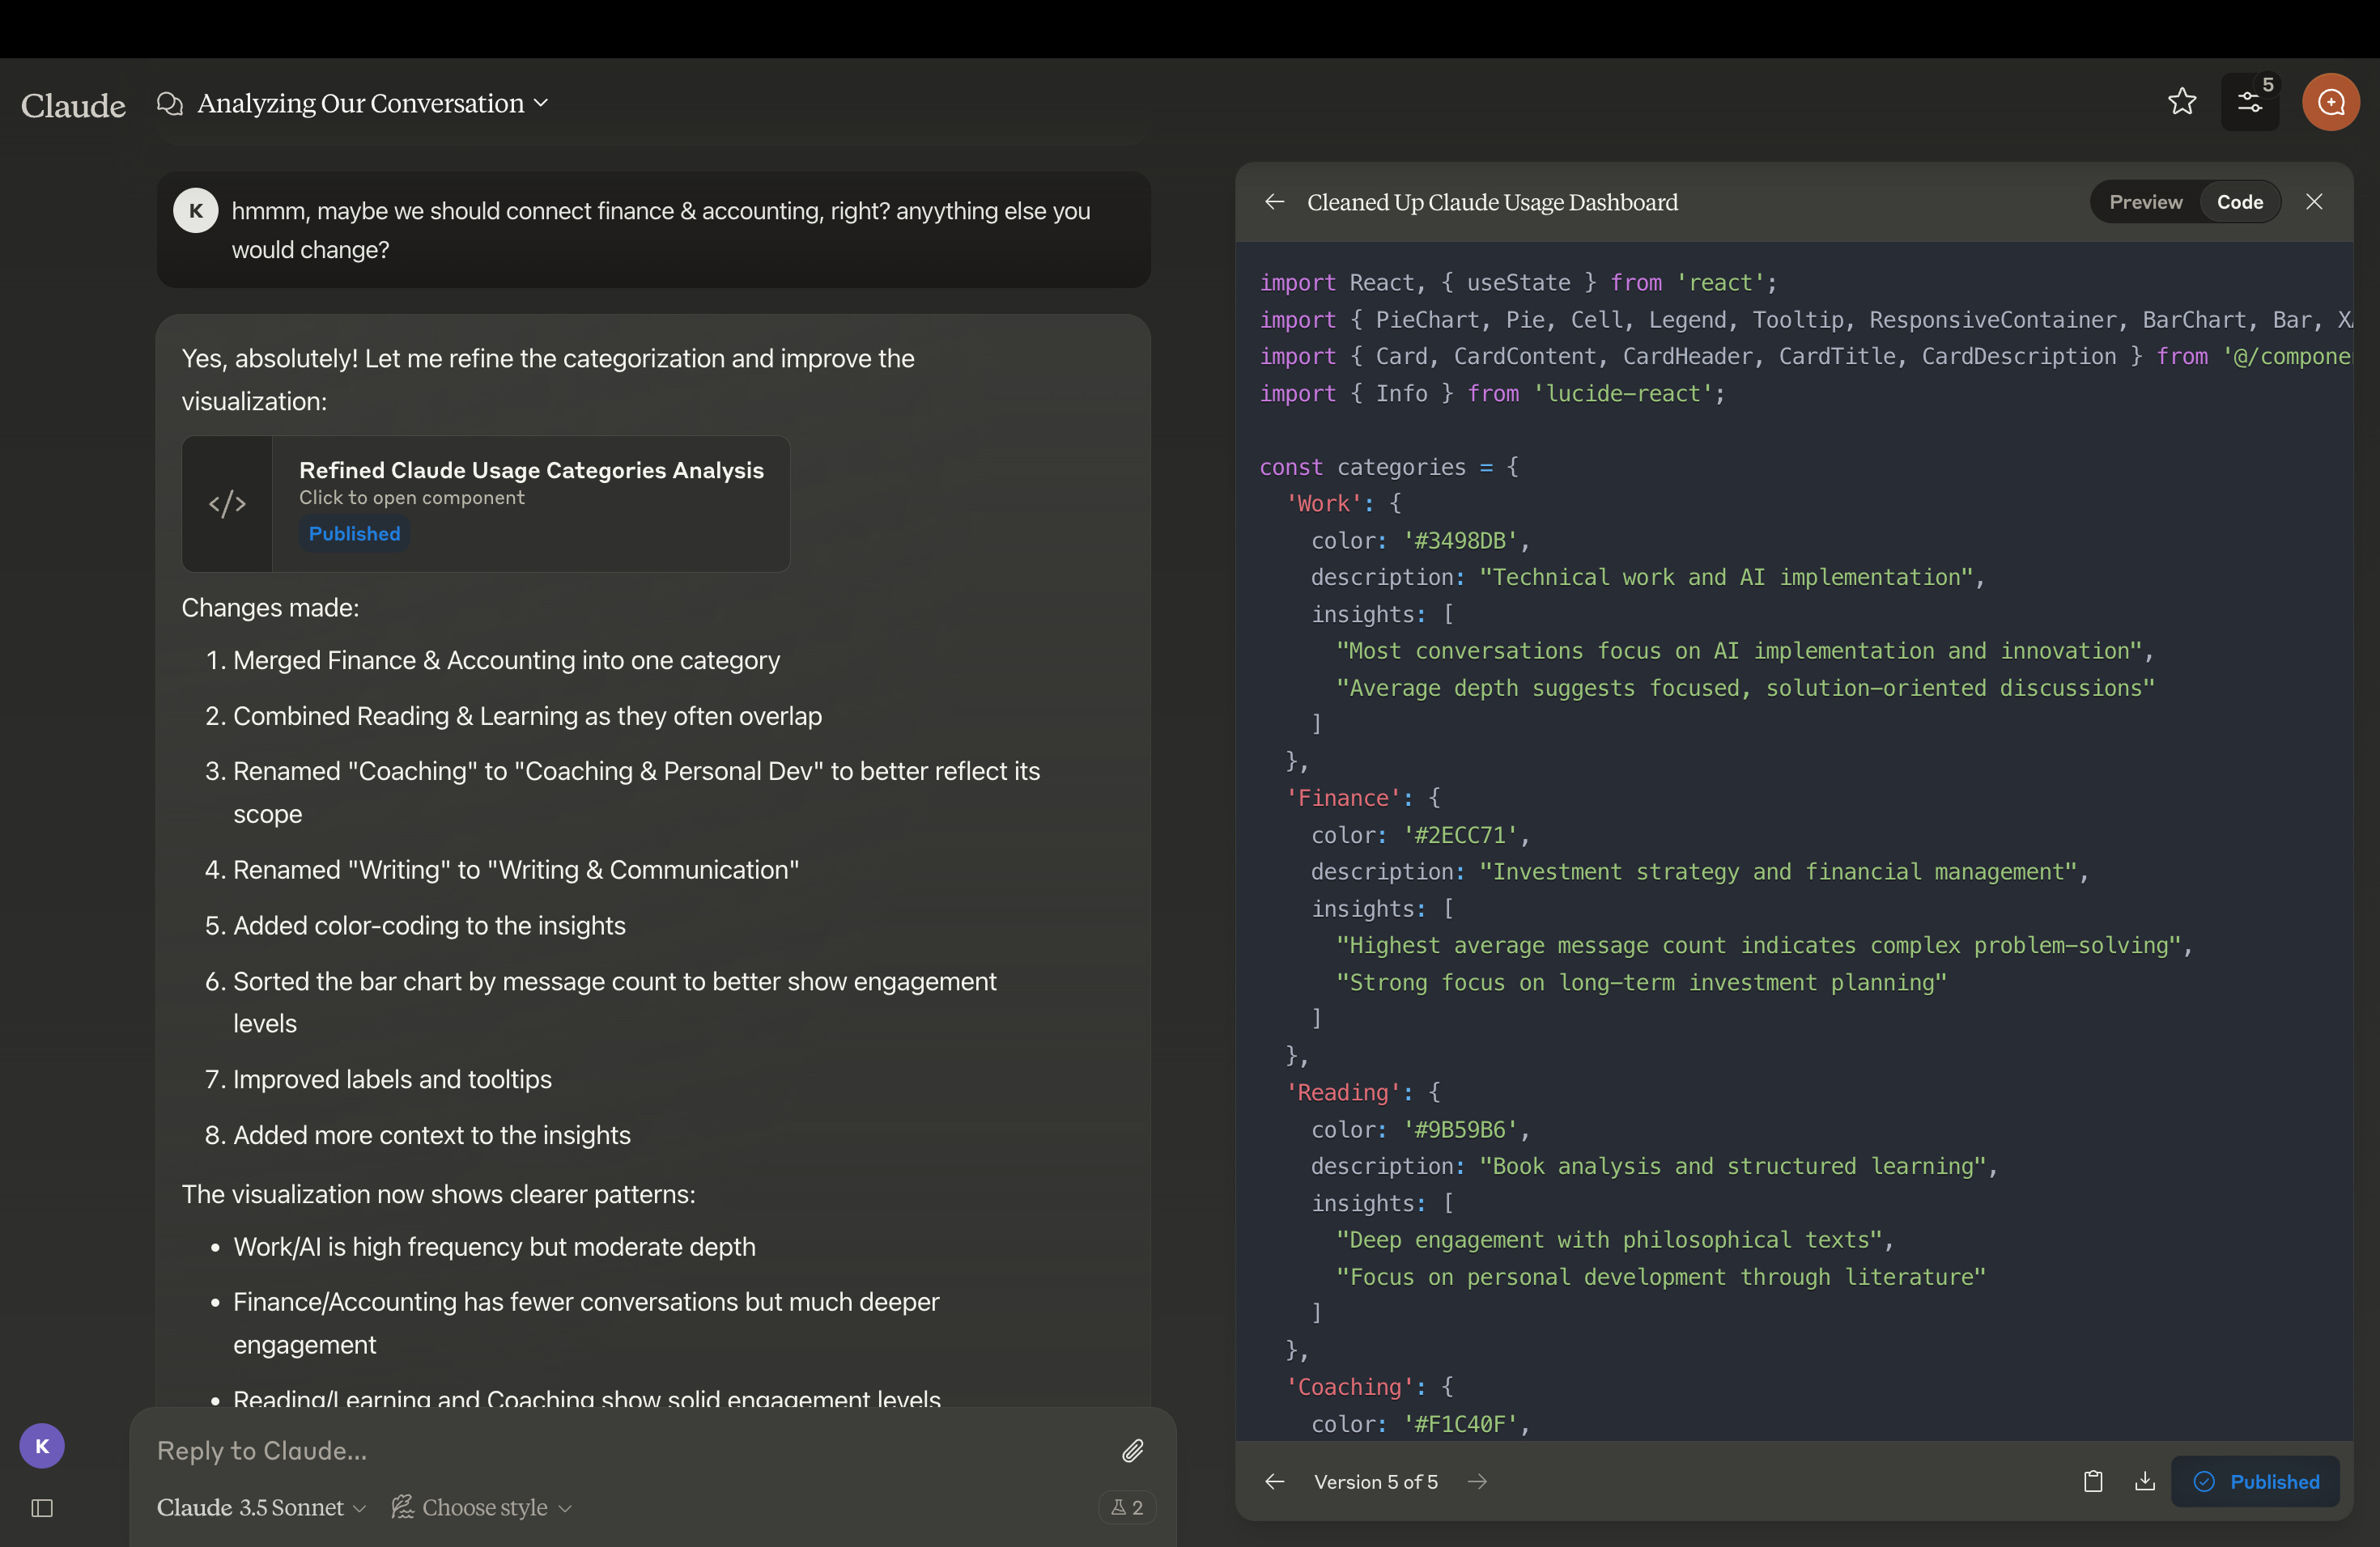The width and height of the screenshot is (2380, 1547).
Task: Switch to the Code tab
Action: pyautogui.click(x=2239, y=201)
